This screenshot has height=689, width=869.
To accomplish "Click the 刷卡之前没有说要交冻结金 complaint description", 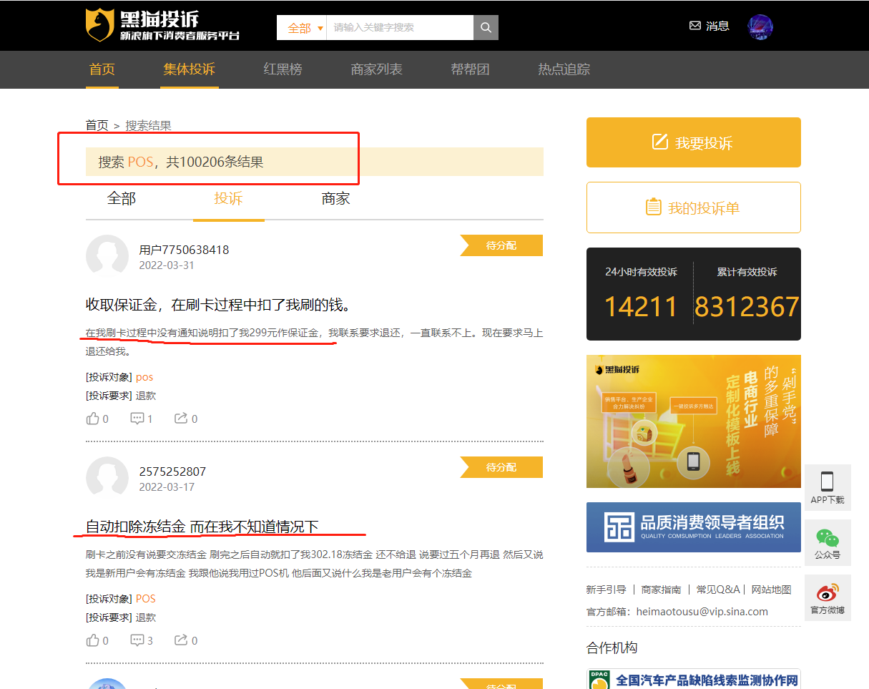I will 314,564.
